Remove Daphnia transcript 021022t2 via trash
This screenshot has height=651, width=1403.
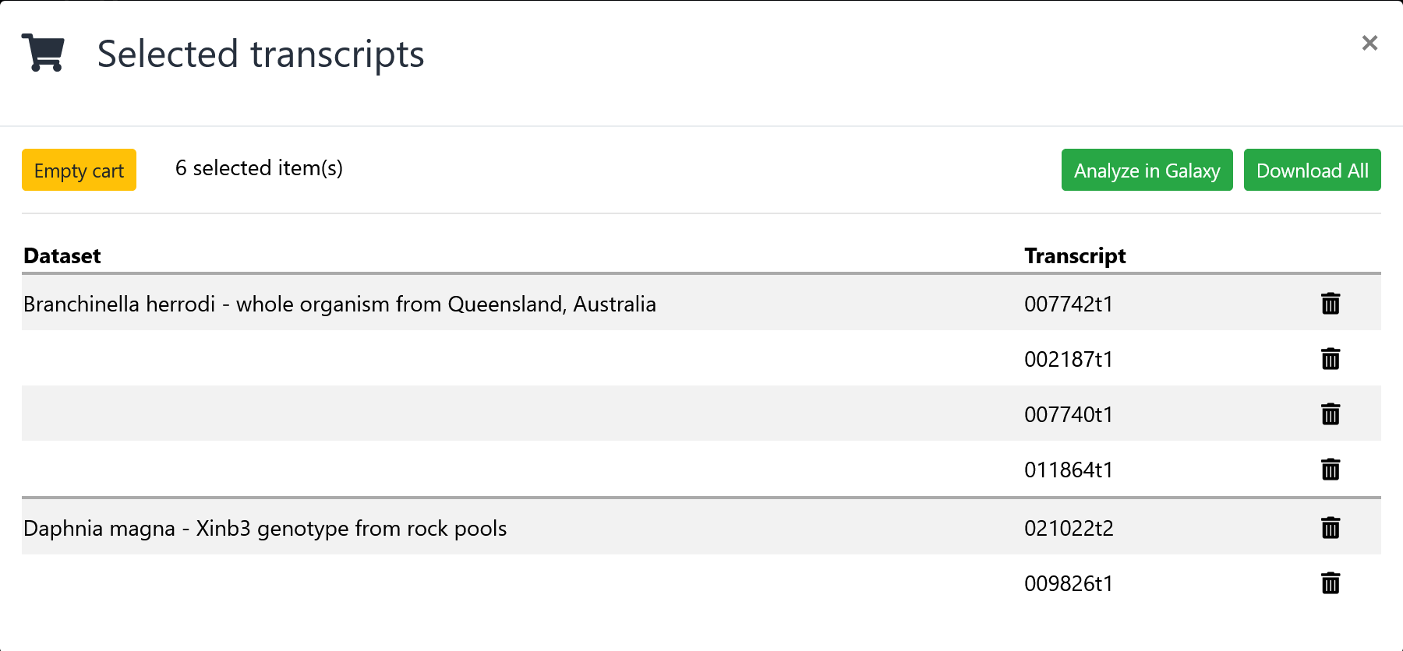click(1331, 528)
